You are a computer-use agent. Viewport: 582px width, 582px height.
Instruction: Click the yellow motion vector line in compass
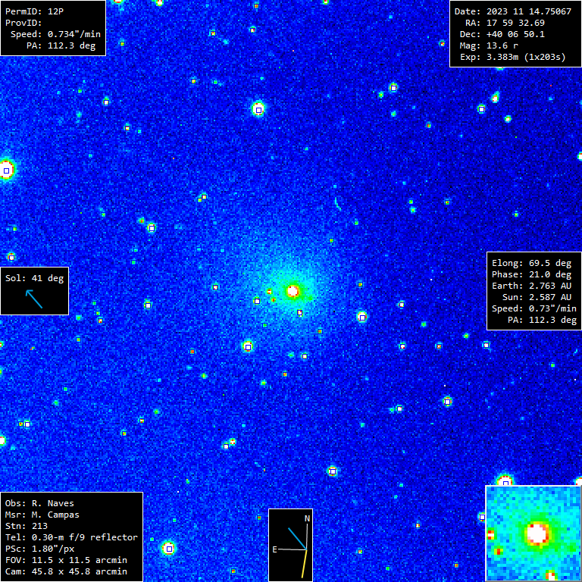(x=305, y=564)
